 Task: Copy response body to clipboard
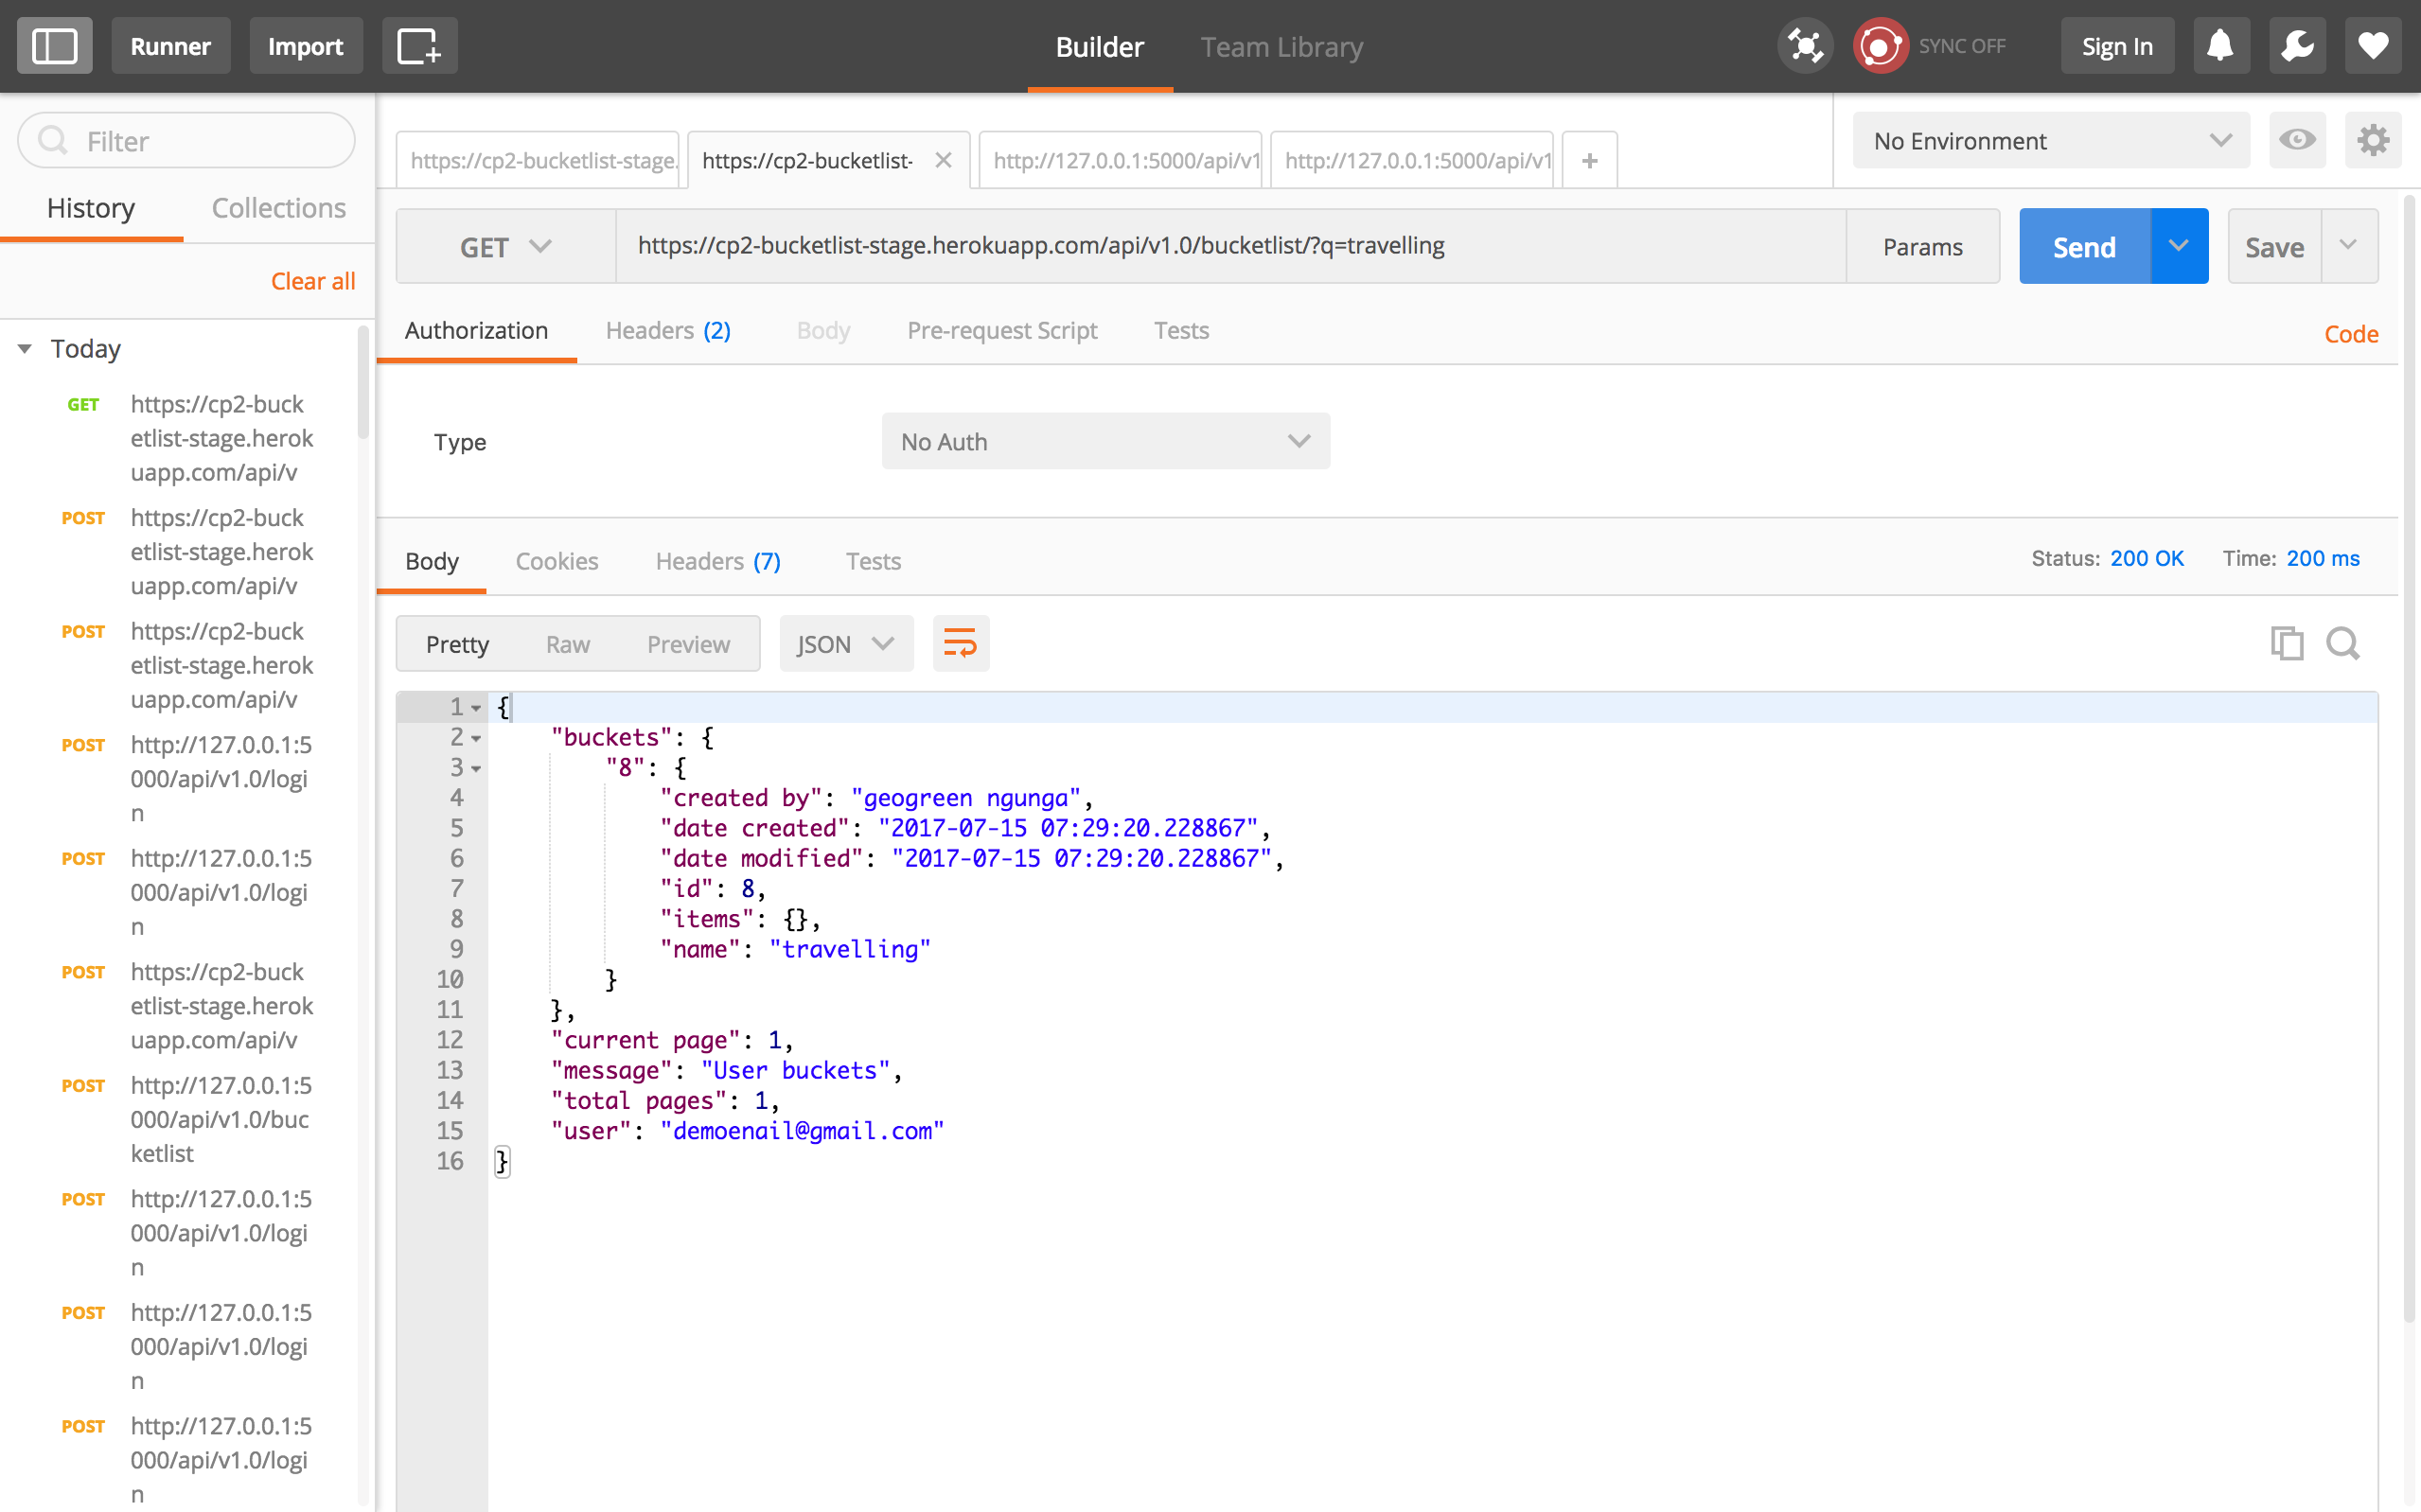pyautogui.click(x=2286, y=643)
